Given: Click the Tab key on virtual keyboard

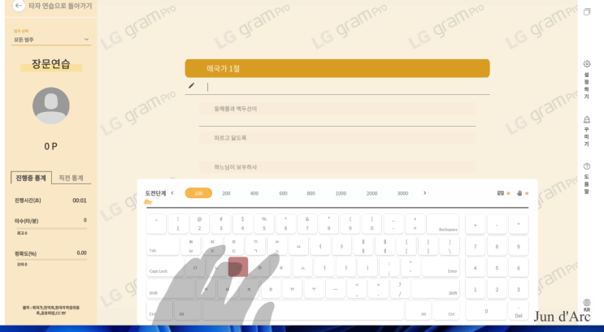Looking at the screenshot, I should pyautogui.click(x=163, y=245).
